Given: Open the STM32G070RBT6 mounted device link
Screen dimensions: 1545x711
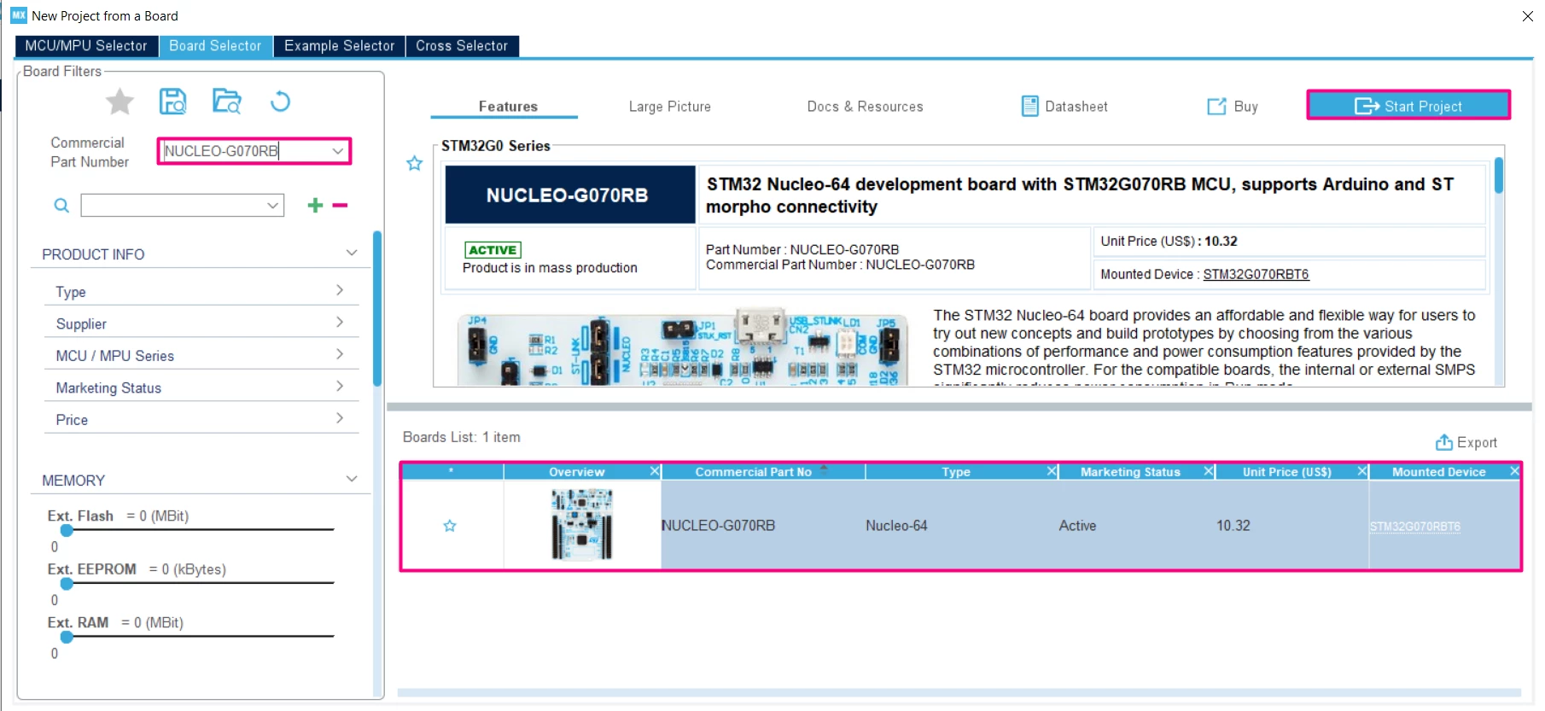Looking at the screenshot, I should click(x=1415, y=527).
